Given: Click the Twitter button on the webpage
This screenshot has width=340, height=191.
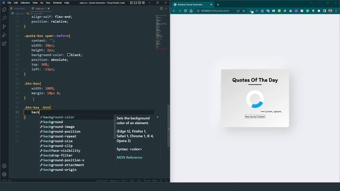Looking at the screenshot, I should [261, 117].
